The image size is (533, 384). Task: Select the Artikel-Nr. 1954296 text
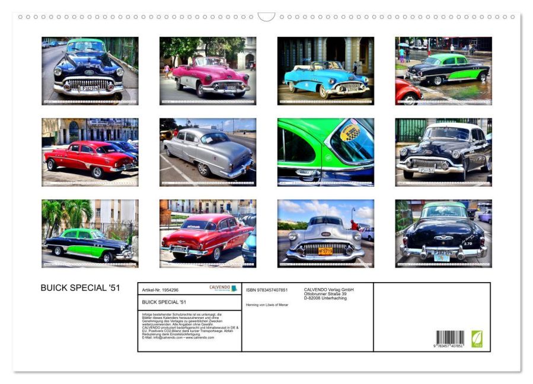click(160, 290)
